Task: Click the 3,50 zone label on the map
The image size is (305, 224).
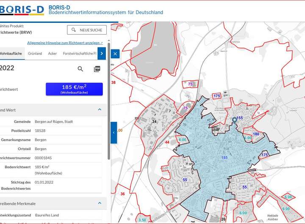Action: pyautogui.click(x=142, y=220)
